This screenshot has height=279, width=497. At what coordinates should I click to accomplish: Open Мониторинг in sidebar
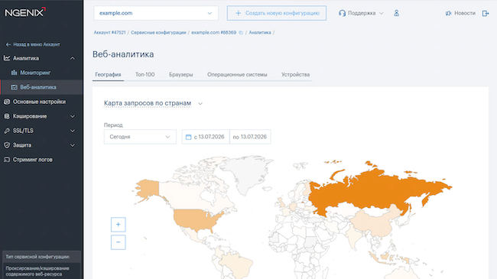pos(35,73)
